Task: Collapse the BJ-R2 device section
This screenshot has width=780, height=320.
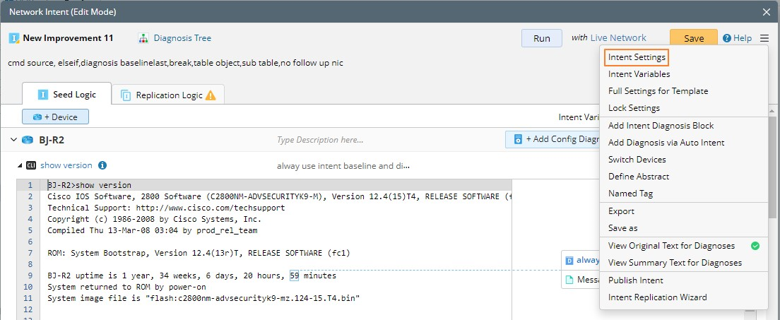Action: [13, 140]
